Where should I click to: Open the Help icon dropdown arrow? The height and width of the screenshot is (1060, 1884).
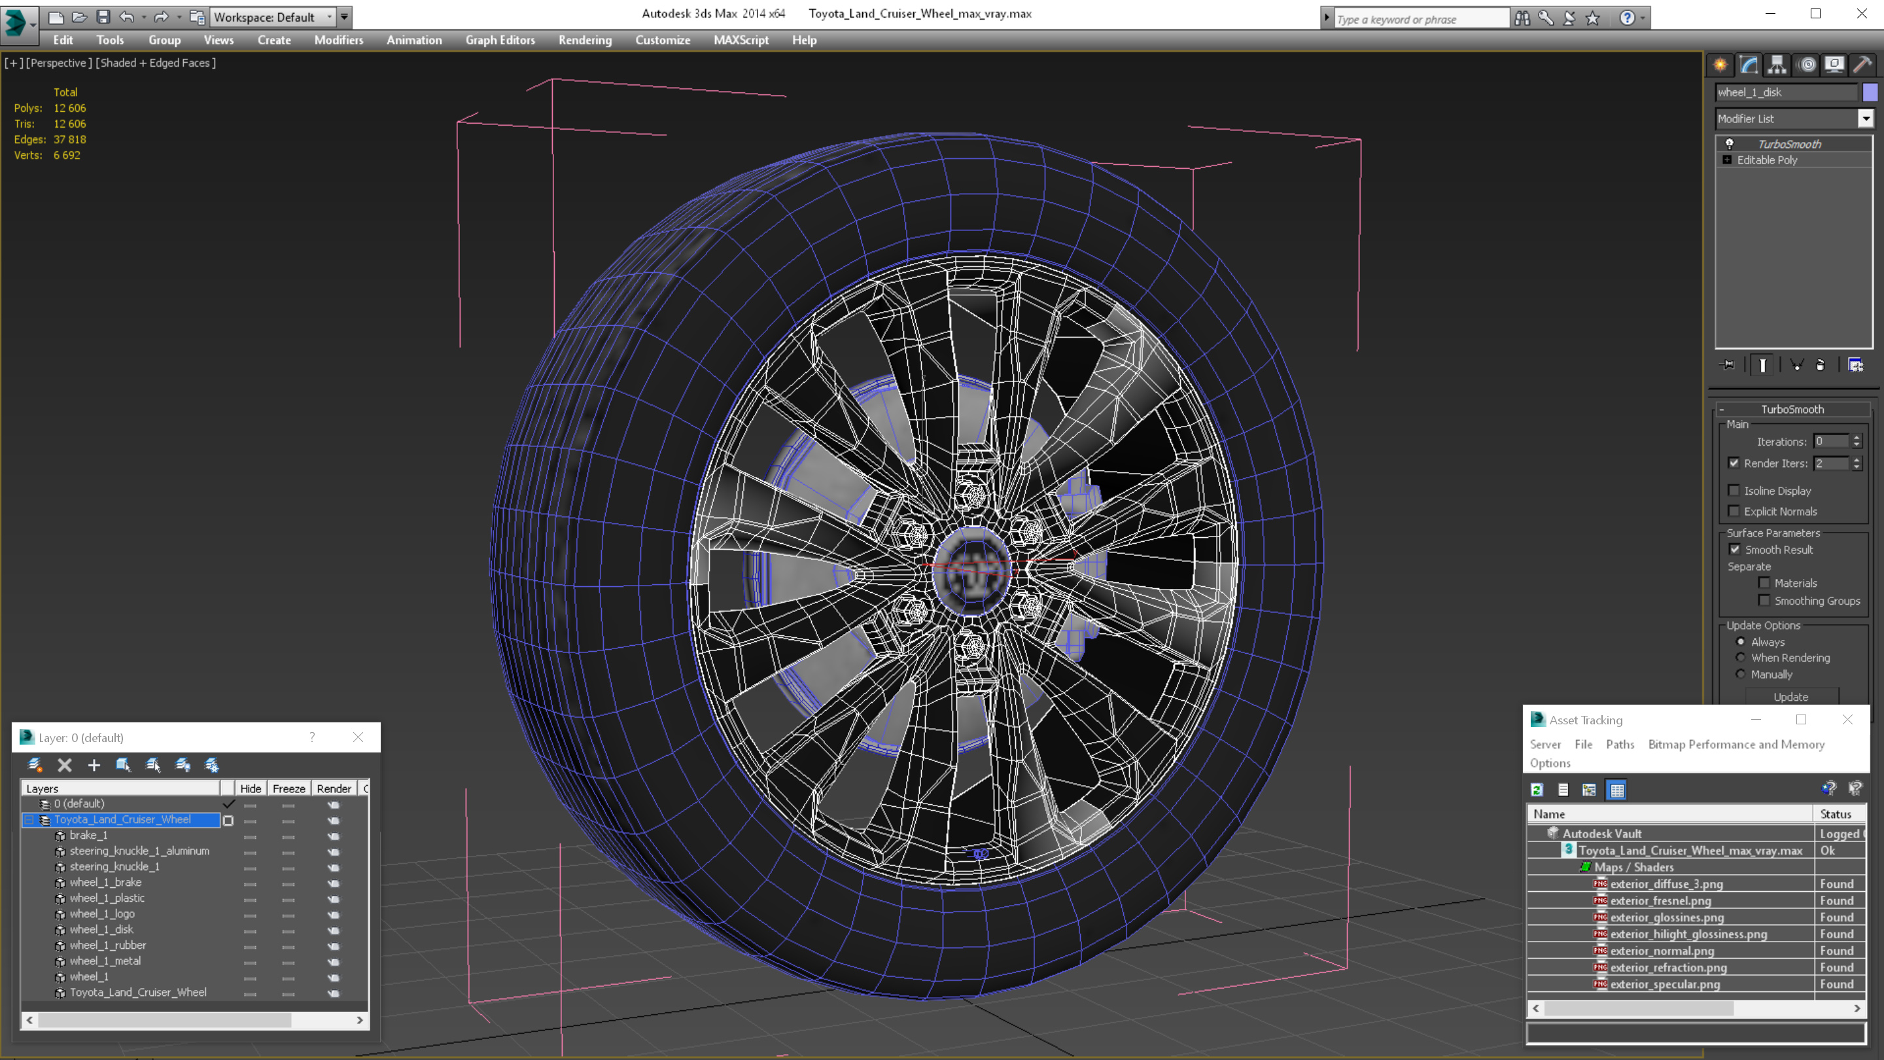pyautogui.click(x=1643, y=18)
